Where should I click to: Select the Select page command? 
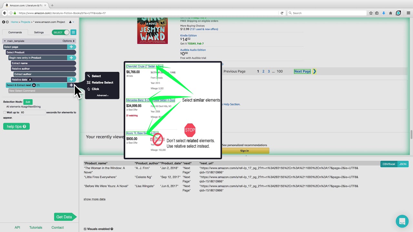pyautogui.click(x=35, y=47)
